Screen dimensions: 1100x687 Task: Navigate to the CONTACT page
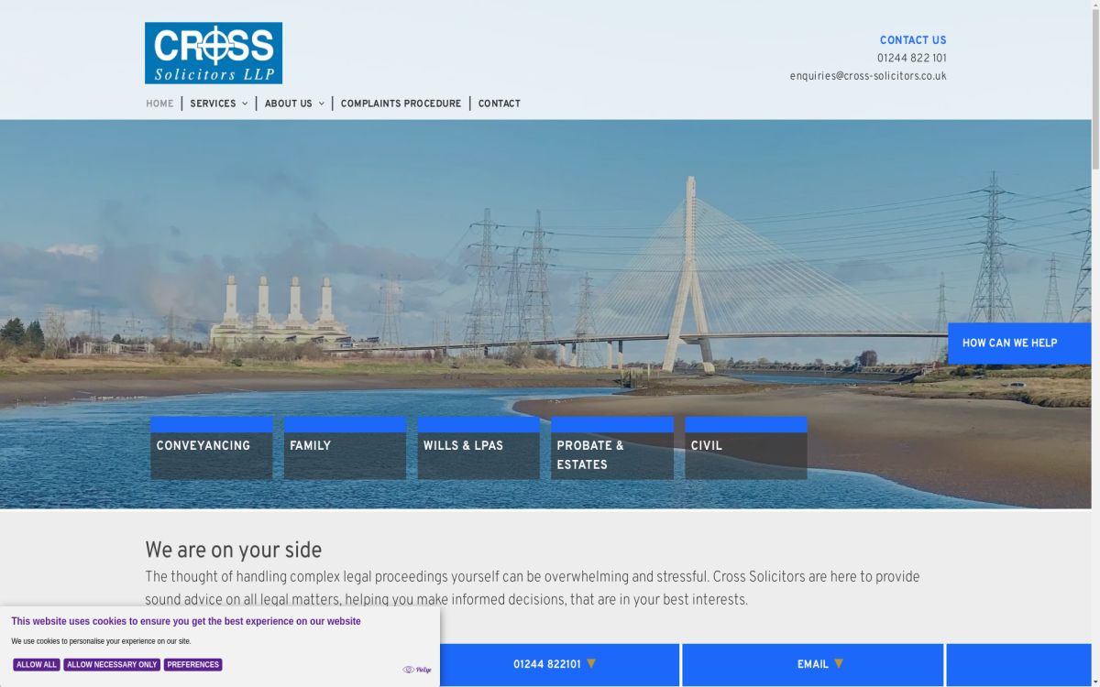(499, 104)
